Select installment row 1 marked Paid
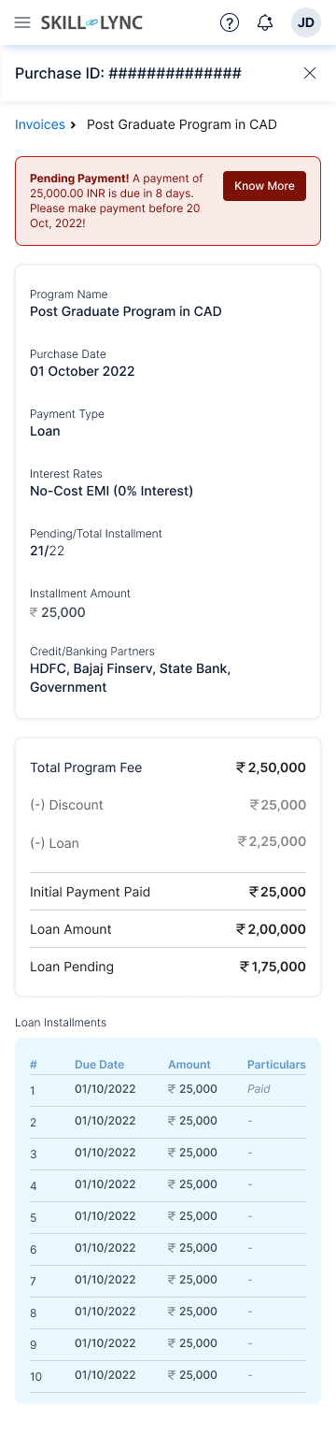The height and width of the screenshot is (1434, 336). coord(168,1090)
